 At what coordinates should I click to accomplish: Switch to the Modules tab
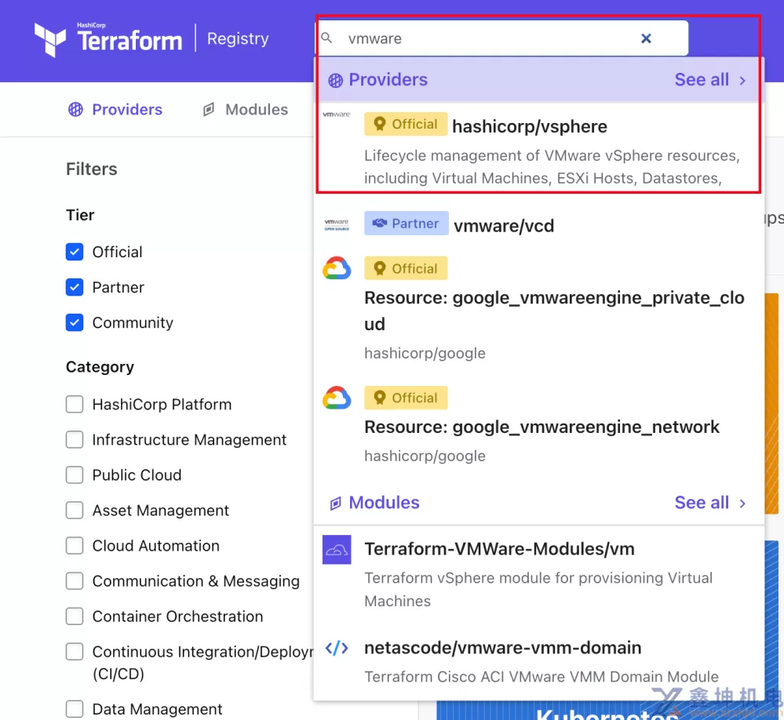click(246, 110)
